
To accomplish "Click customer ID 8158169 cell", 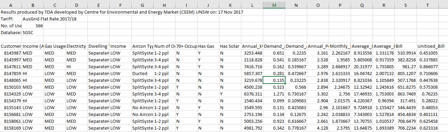I will (x=11, y=129).
